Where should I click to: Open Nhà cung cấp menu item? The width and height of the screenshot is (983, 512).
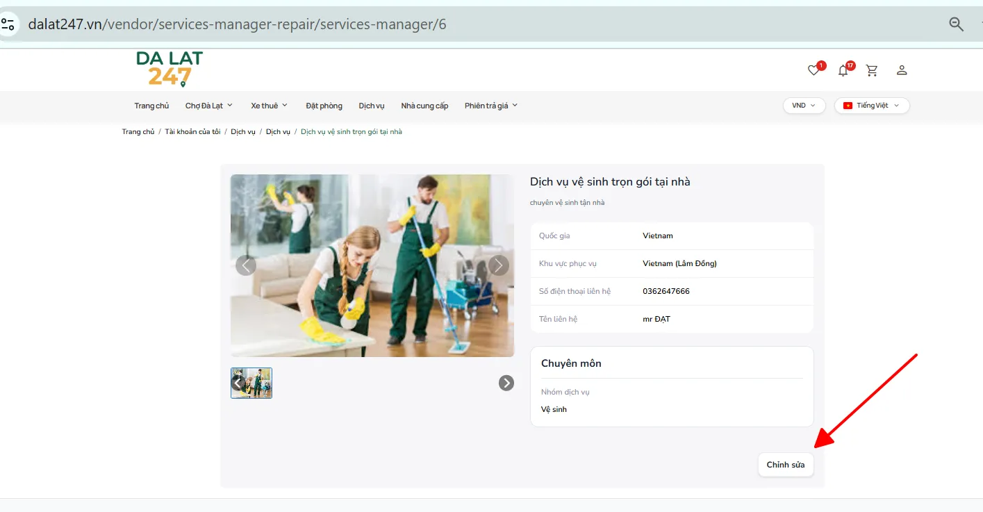(424, 106)
